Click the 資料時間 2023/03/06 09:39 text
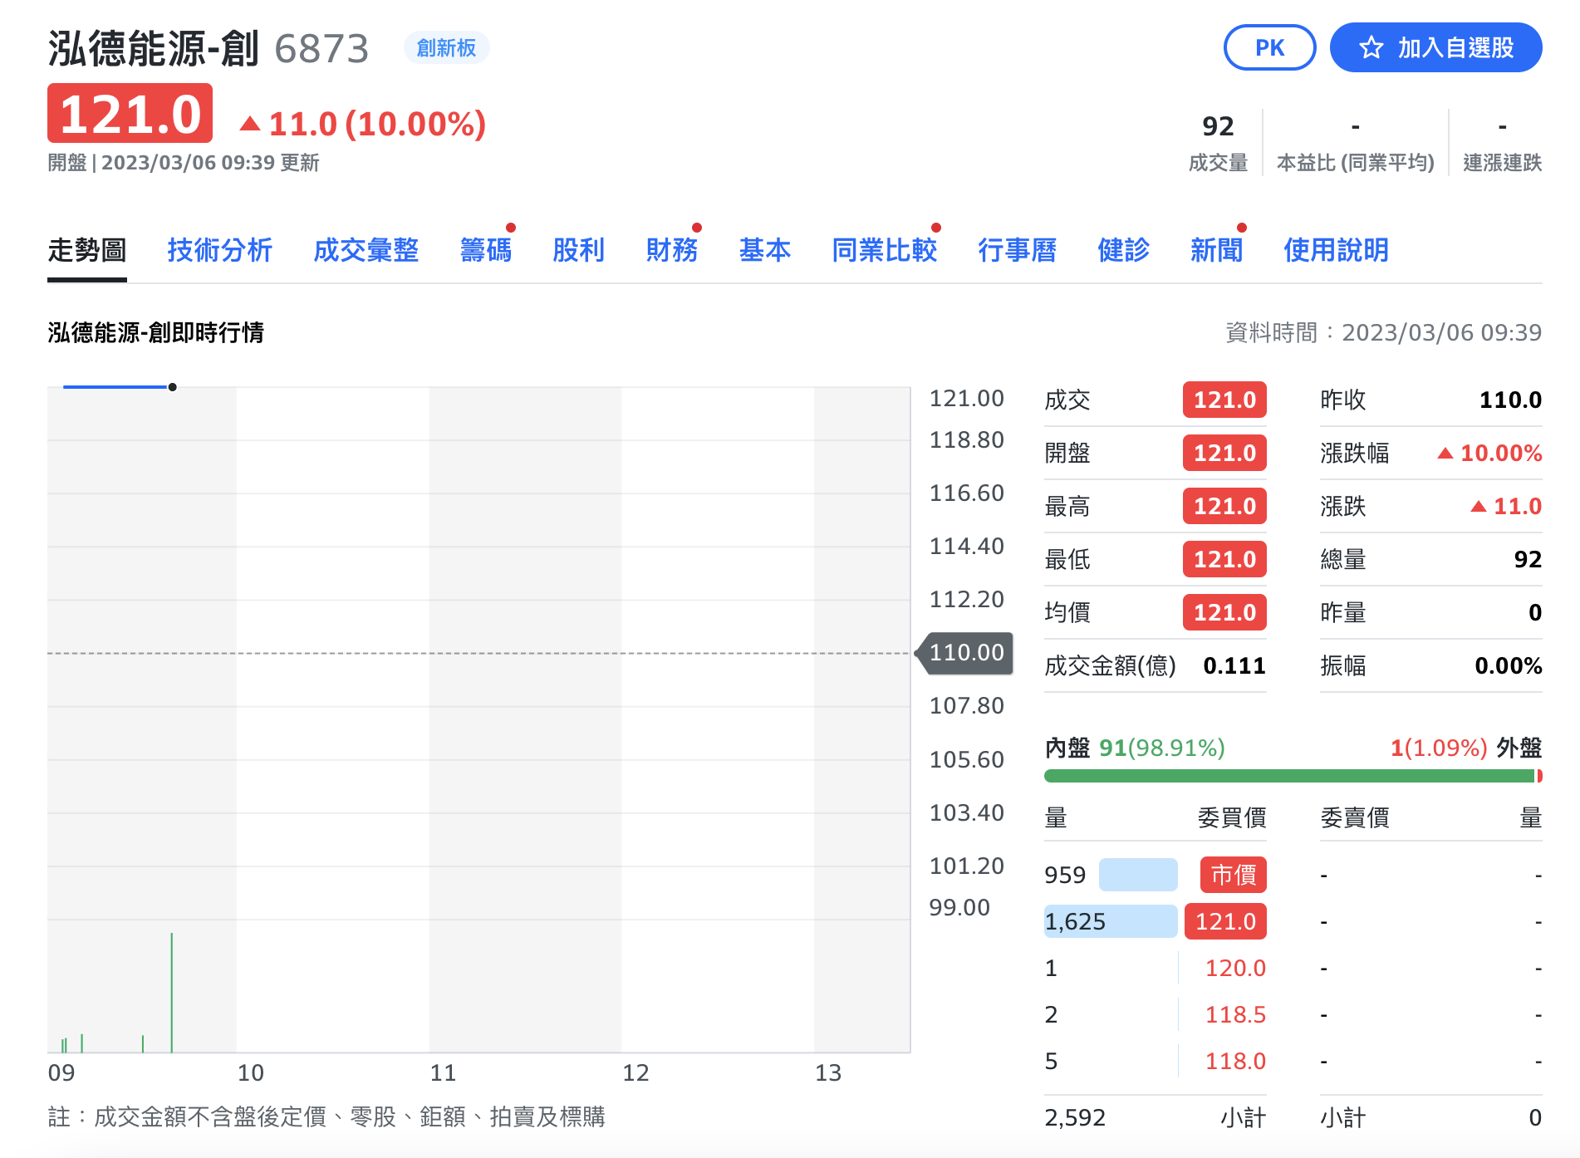 [1384, 332]
